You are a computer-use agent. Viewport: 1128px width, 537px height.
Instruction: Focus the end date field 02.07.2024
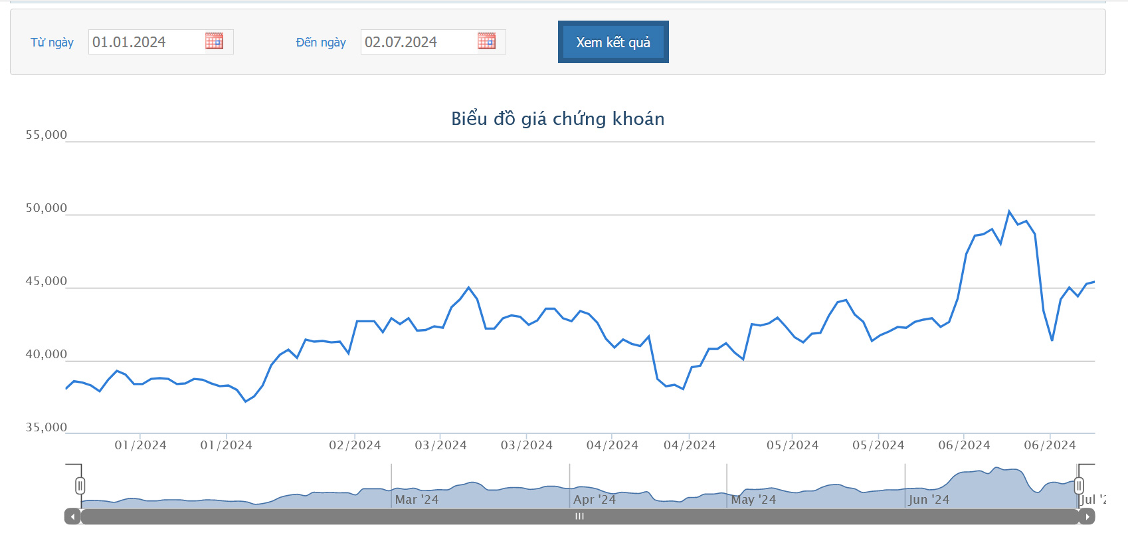pos(417,42)
